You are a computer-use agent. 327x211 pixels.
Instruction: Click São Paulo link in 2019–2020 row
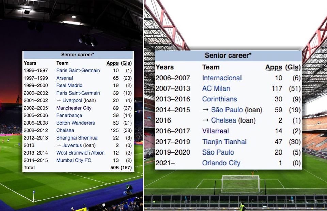[218, 152]
